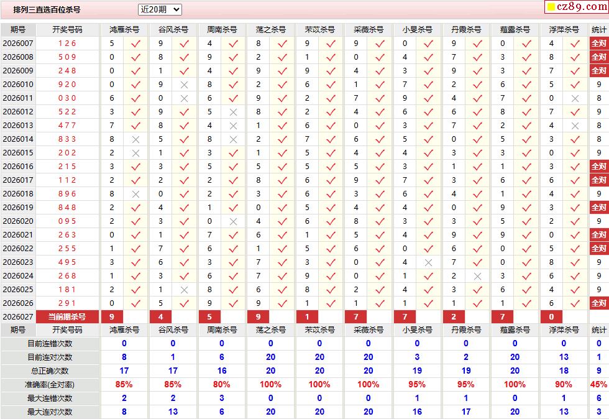The height and width of the screenshot is (419, 609).
Task: Click 谷风's current kill number 4 in row 2026027
Action: [x=161, y=317]
